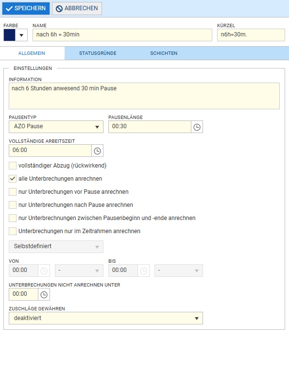
Task: Tick Unterbrechungen nur im Zeitrahmen anrechnen
Action: tap(13, 231)
